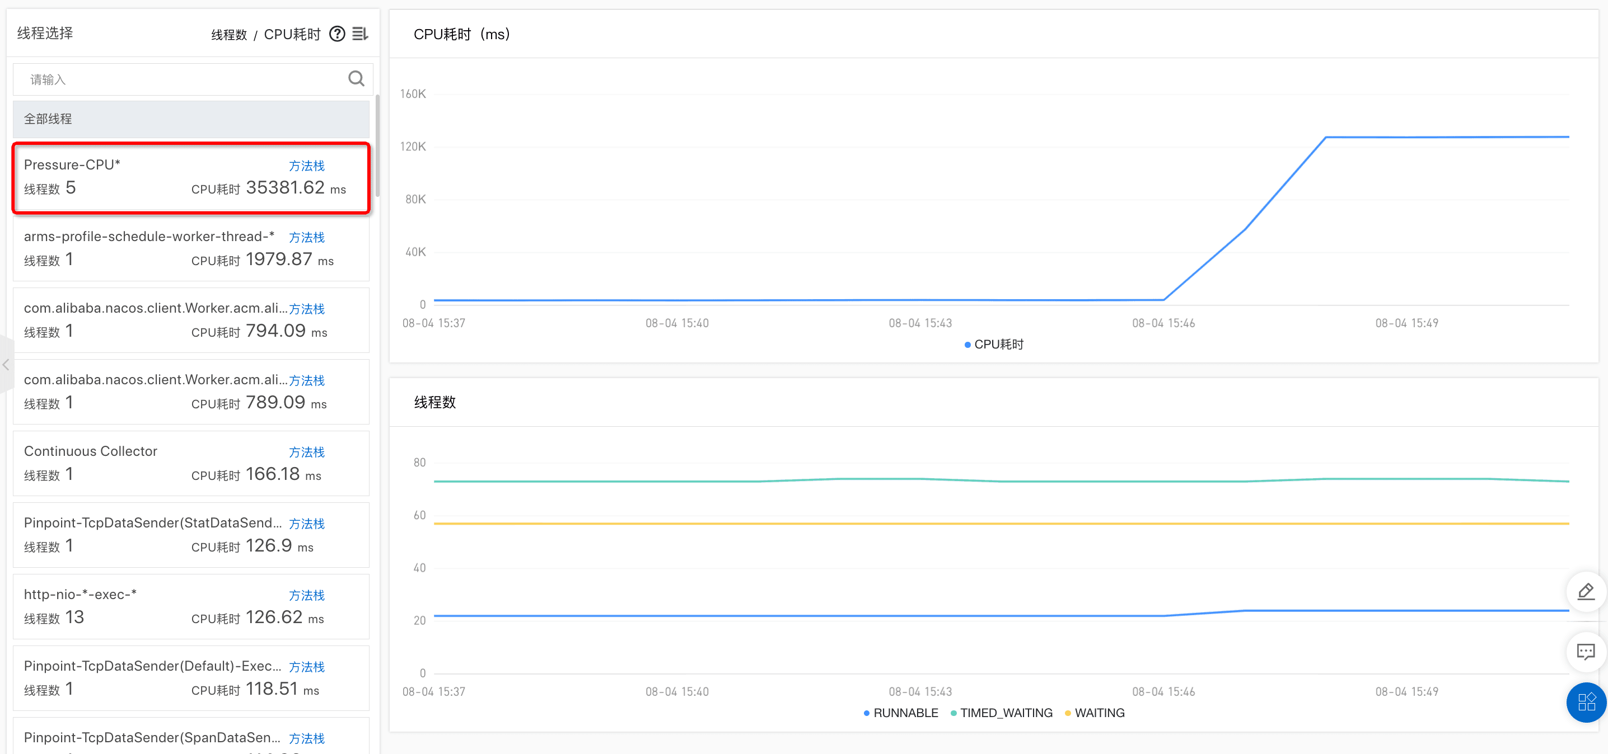This screenshot has width=1608, height=754.
Task: Click the 请输入 thread search field
Action: point(181,79)
